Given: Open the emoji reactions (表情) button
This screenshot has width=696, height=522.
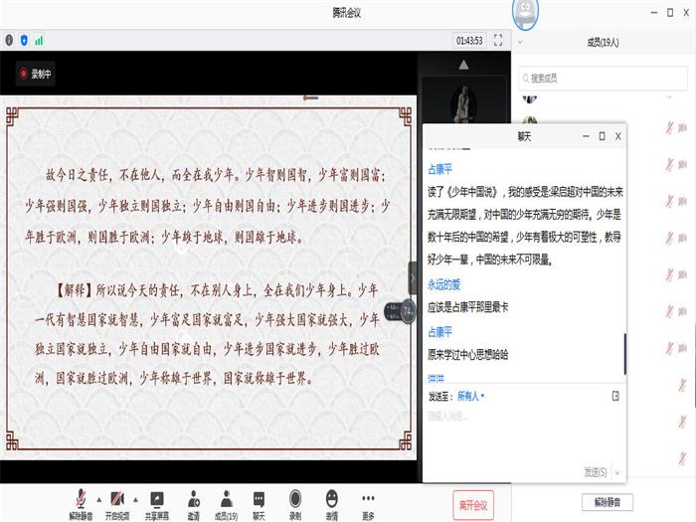Looking at the screenshot, I should pyautogui.click(x=331, y=504).
